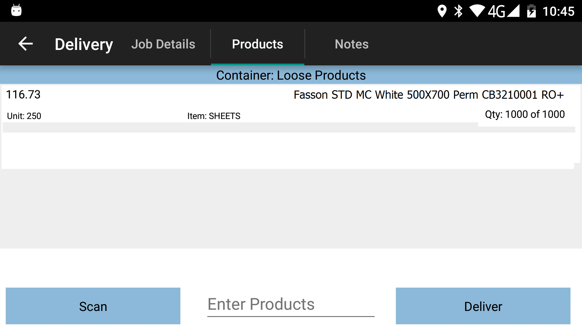
Task: Switch to the Job Details tab
Action: tap(163, 44)
